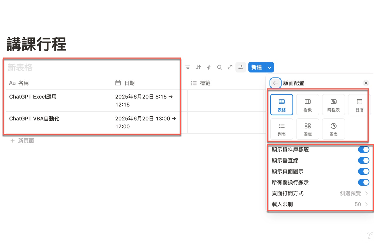This screenshot has width=374, height=245.
Task: Switch to the 日曆 calendar layout
Action: (359, 105)
